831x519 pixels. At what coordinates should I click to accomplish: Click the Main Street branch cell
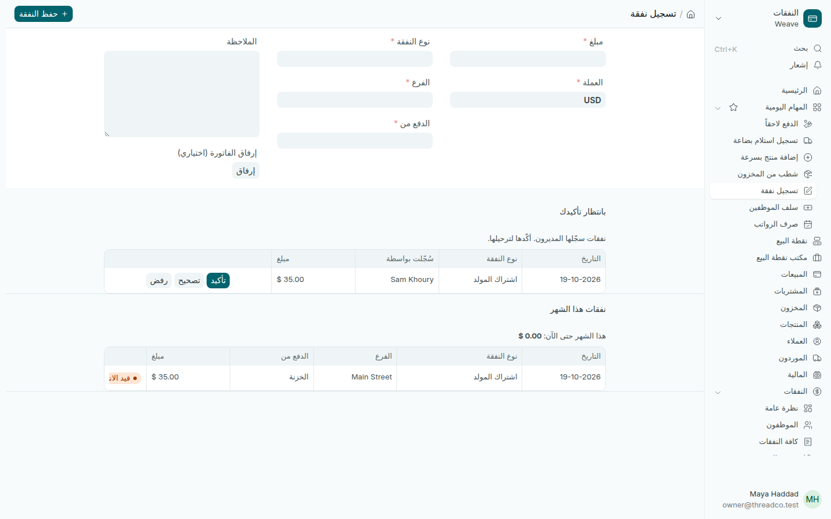(355, 377)
